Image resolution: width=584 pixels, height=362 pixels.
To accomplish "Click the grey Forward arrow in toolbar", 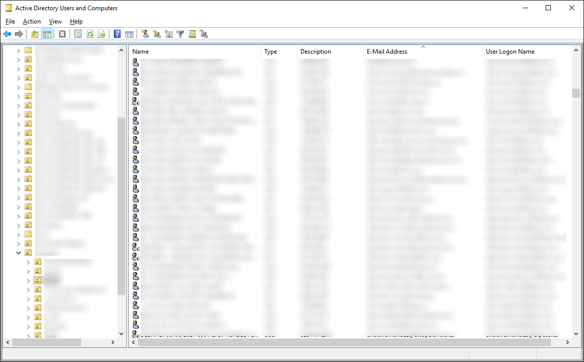I will [18, 34].
